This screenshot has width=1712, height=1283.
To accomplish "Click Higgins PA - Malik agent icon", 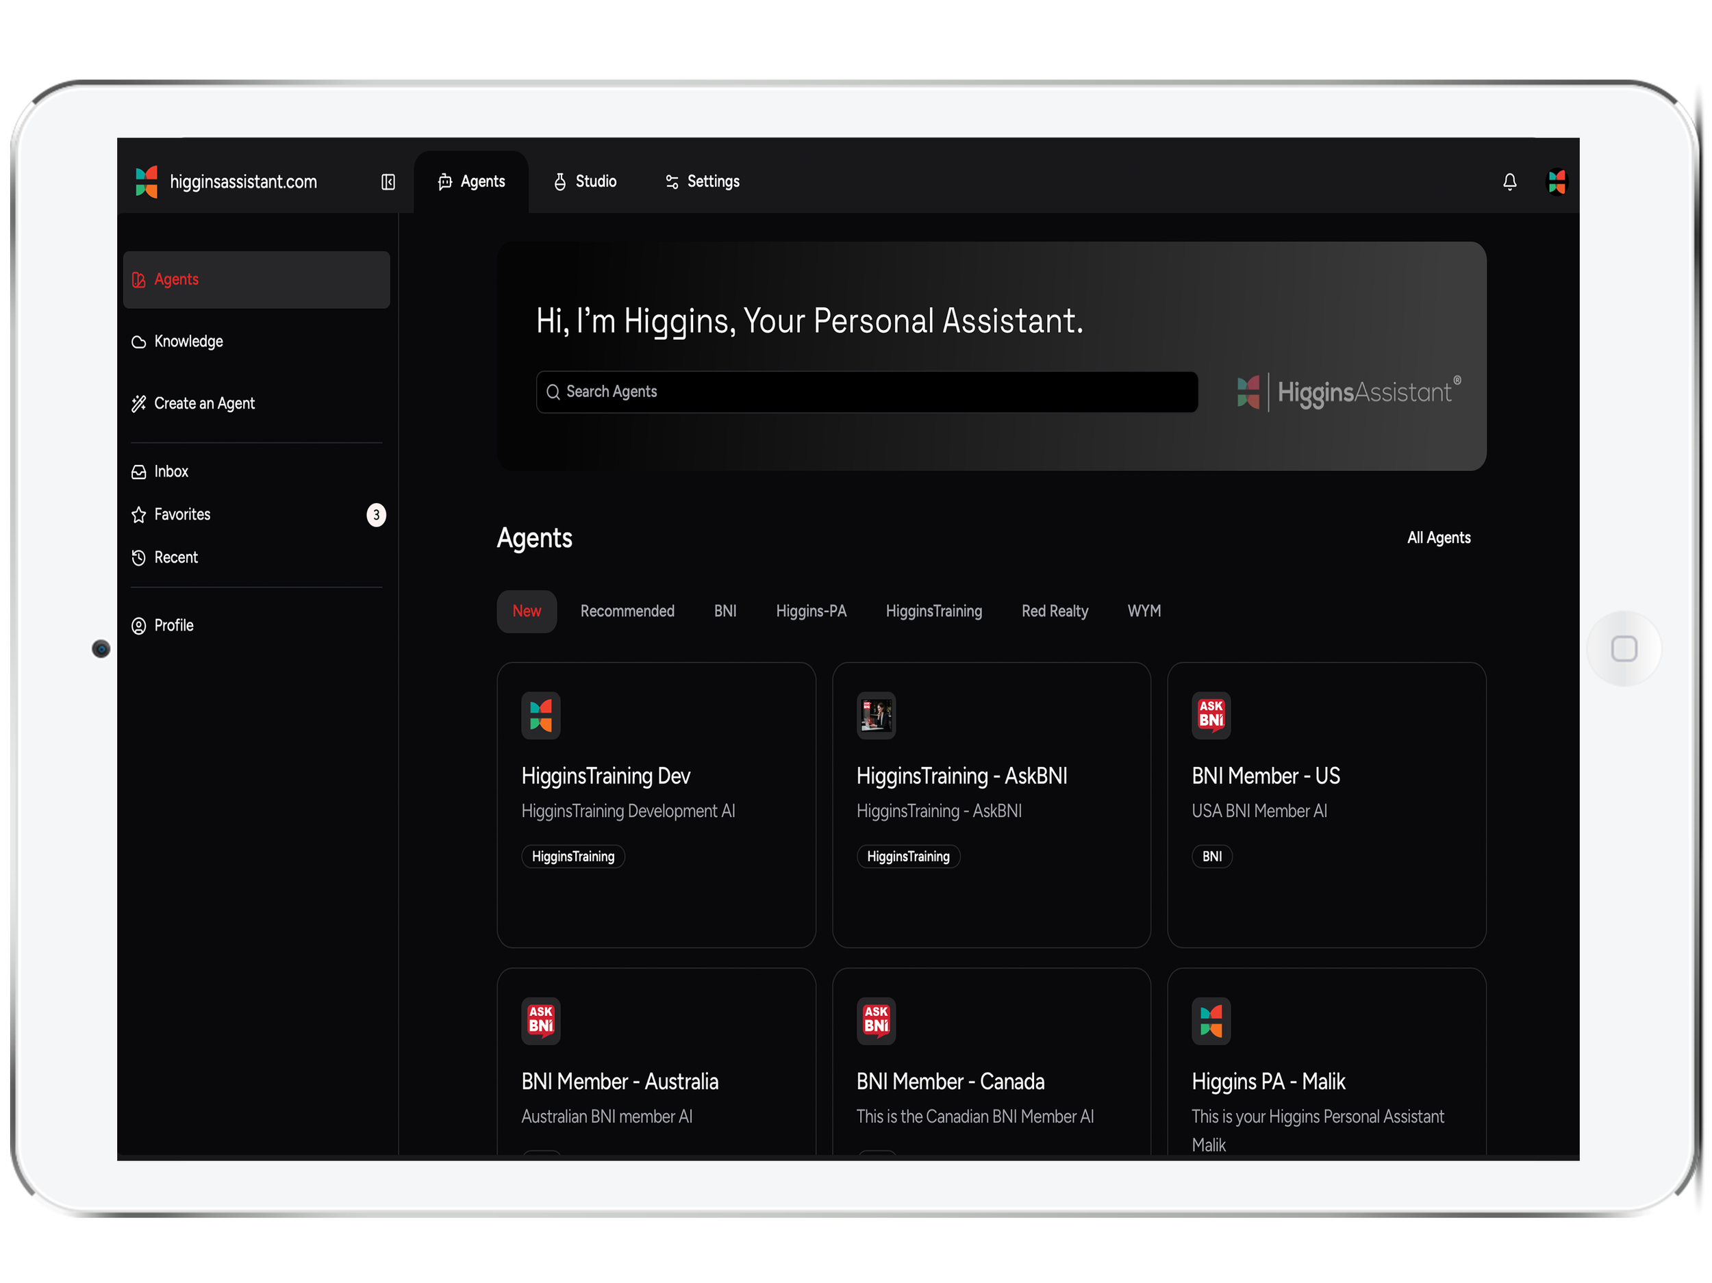I will click(x=1211, y=1021).
